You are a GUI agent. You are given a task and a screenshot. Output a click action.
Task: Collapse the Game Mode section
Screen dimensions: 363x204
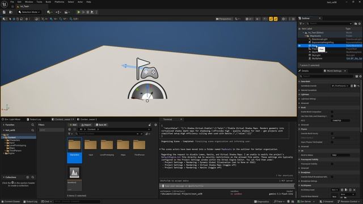click(x=299, y=82)
